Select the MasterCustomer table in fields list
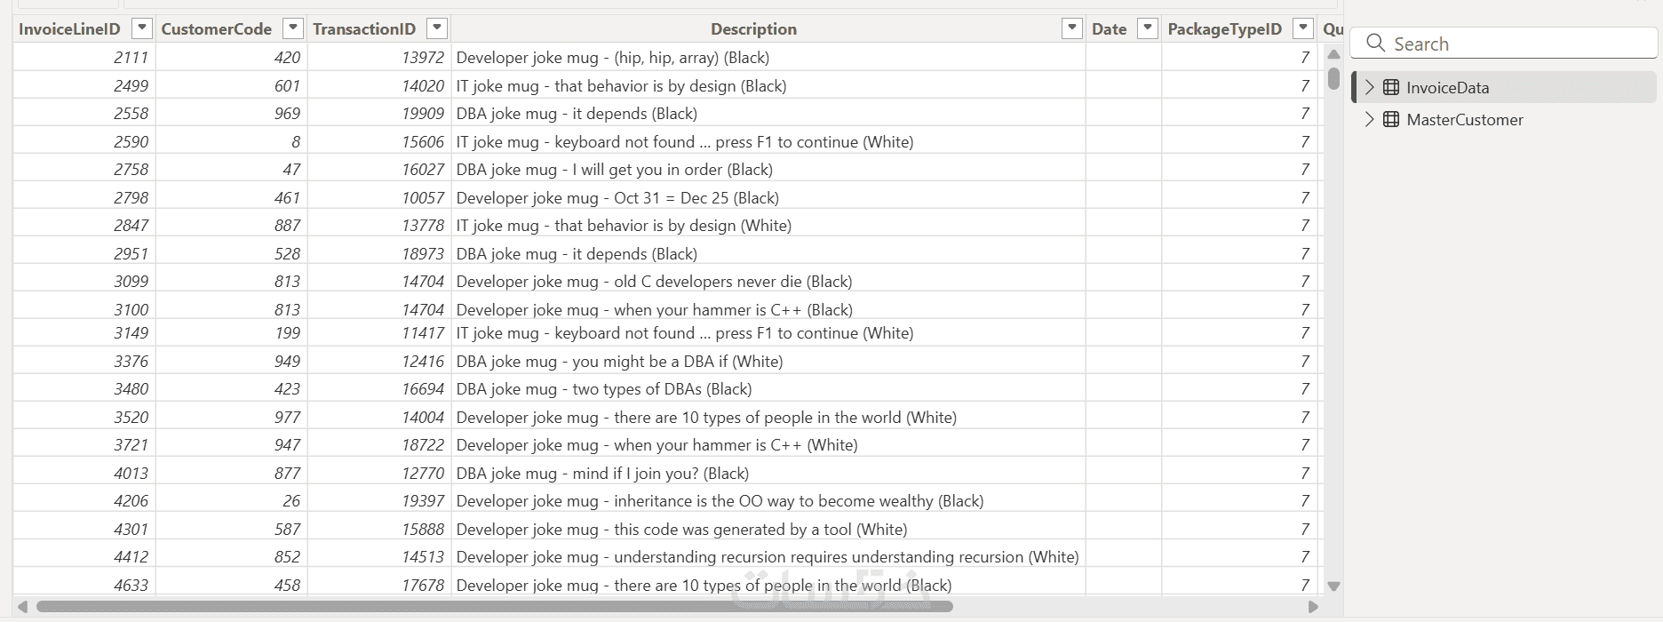1663x622 pixels. pyautogui.click(x=1464, y=120)
